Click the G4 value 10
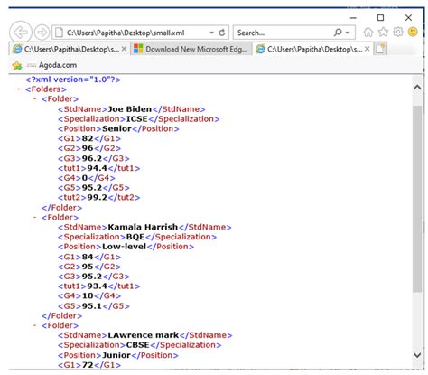The image size is (428, 375). pos(88,295)
